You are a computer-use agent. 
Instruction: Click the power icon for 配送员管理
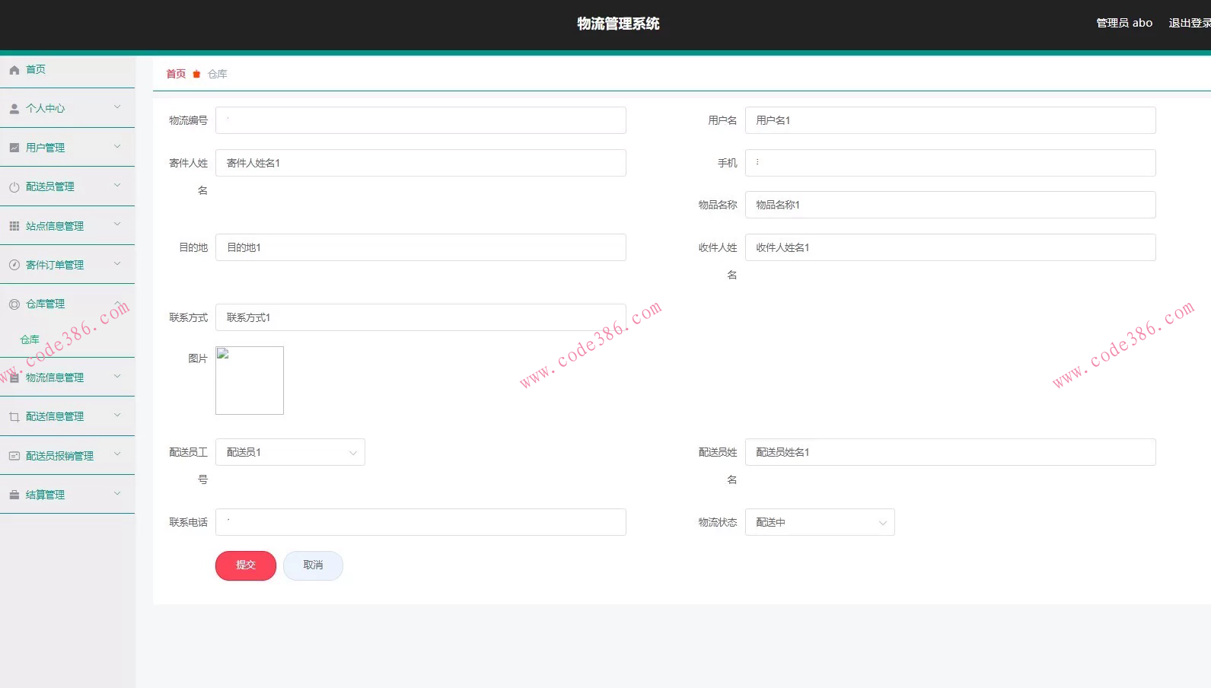pos(14,187)
